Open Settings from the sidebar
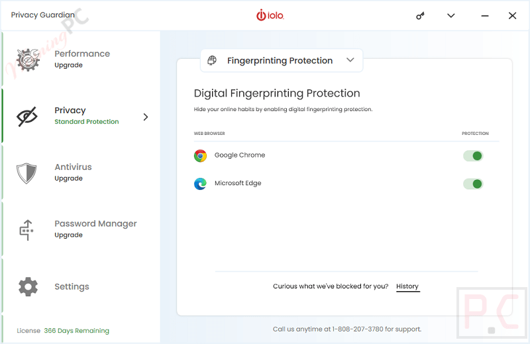Viewport: 530px width, 344px height. click(81, 286)
